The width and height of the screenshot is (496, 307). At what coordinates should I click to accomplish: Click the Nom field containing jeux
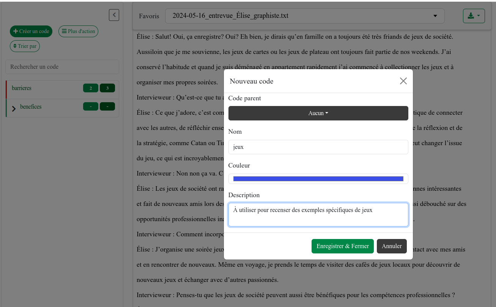click(x=318, y=147)
